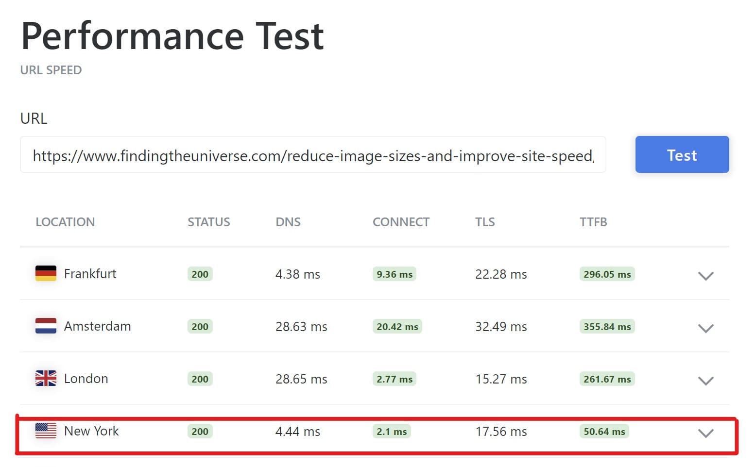Click the US flag icon for New York

click(46, 431)
